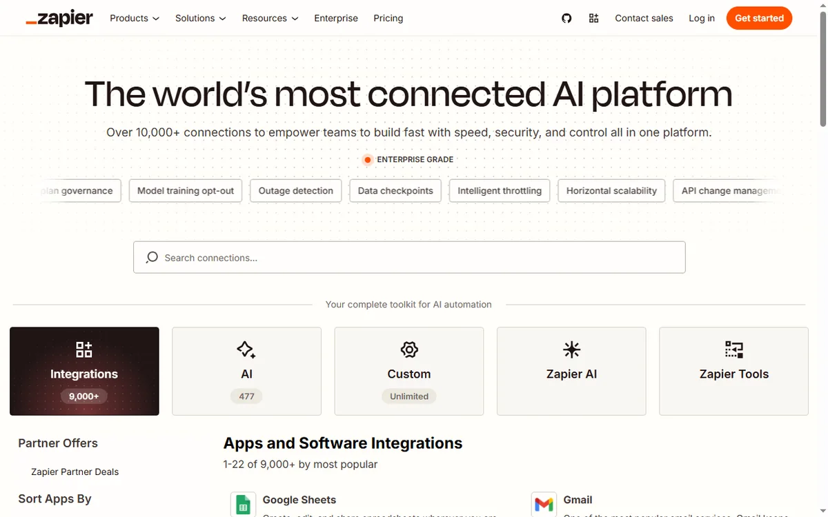Screen dimensions: 828x517
Task: Click the AI sparkle icon
Action: point(246,349)
